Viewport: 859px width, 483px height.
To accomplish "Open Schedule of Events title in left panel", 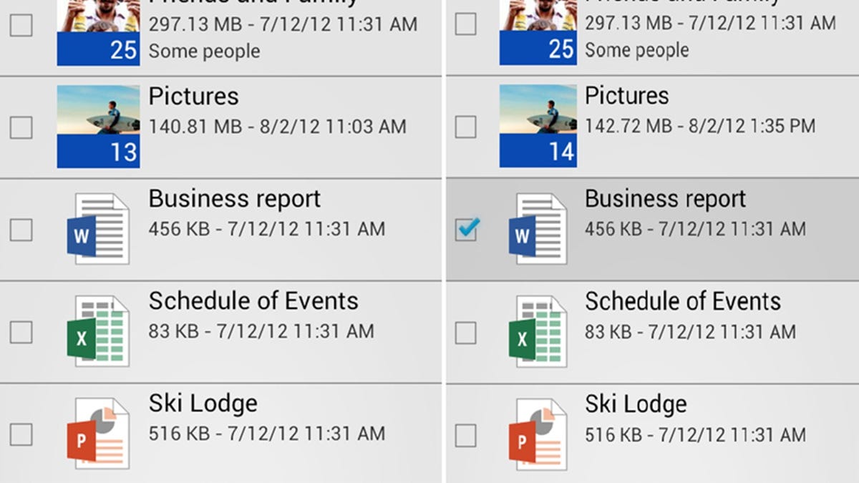I will (253, 301).
